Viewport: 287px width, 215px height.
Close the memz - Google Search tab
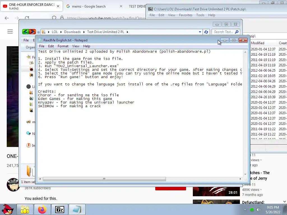[121, 6]
